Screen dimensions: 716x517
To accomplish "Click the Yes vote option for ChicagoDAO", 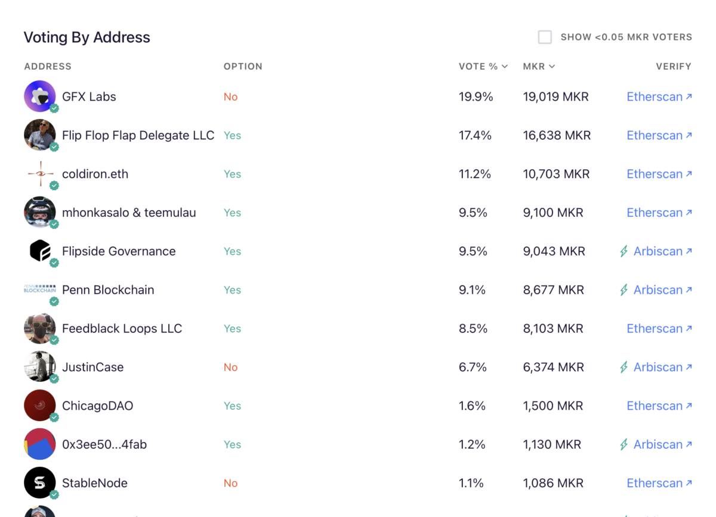I will coord(232,406).
